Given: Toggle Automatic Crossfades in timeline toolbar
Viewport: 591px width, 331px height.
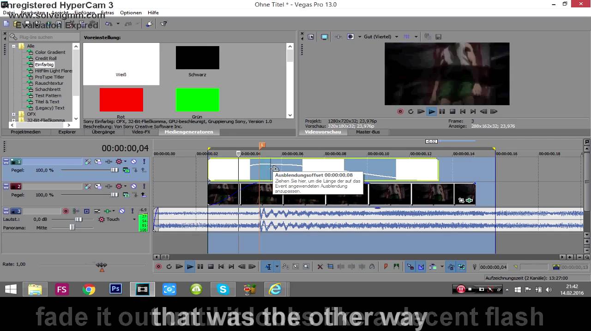Looking at the screenshot, I should (x=421, y=266).
